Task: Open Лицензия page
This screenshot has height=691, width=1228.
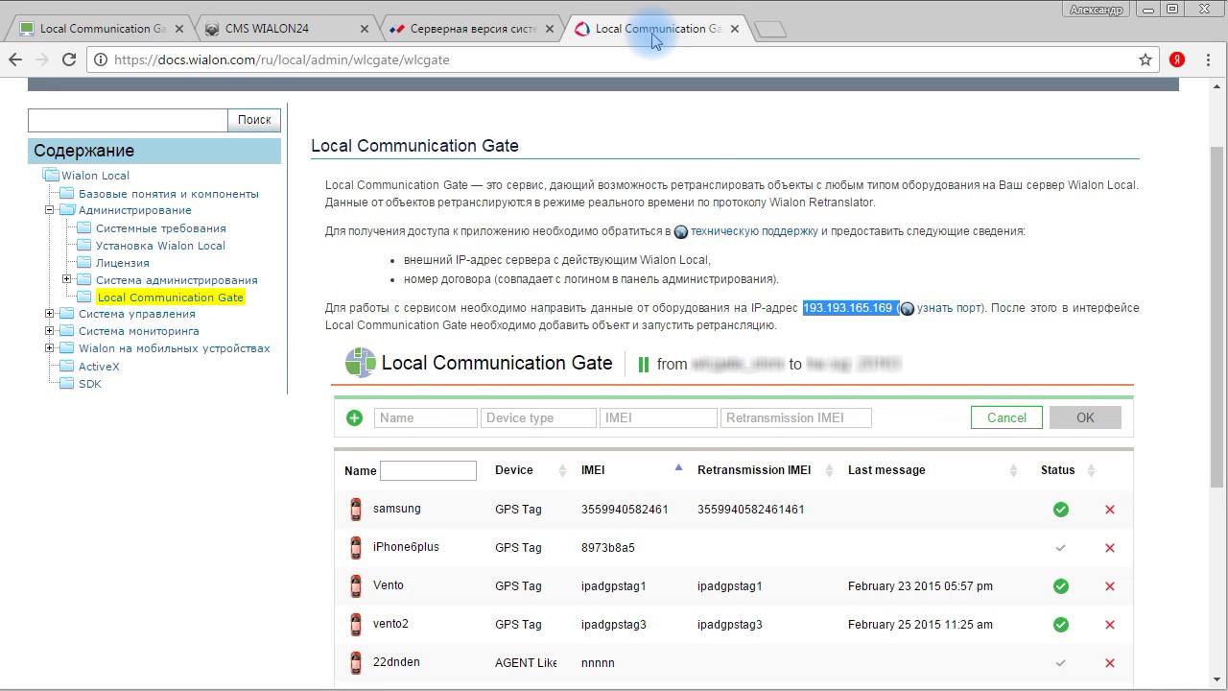Action: pos(123,263)
